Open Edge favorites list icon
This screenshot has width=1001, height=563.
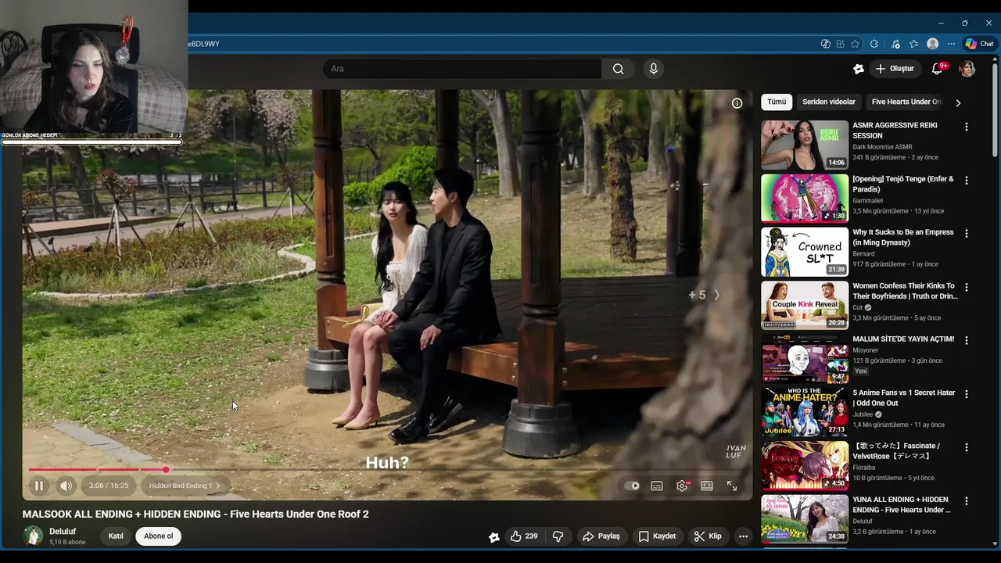pyautogui.click(x=913, y=44)
